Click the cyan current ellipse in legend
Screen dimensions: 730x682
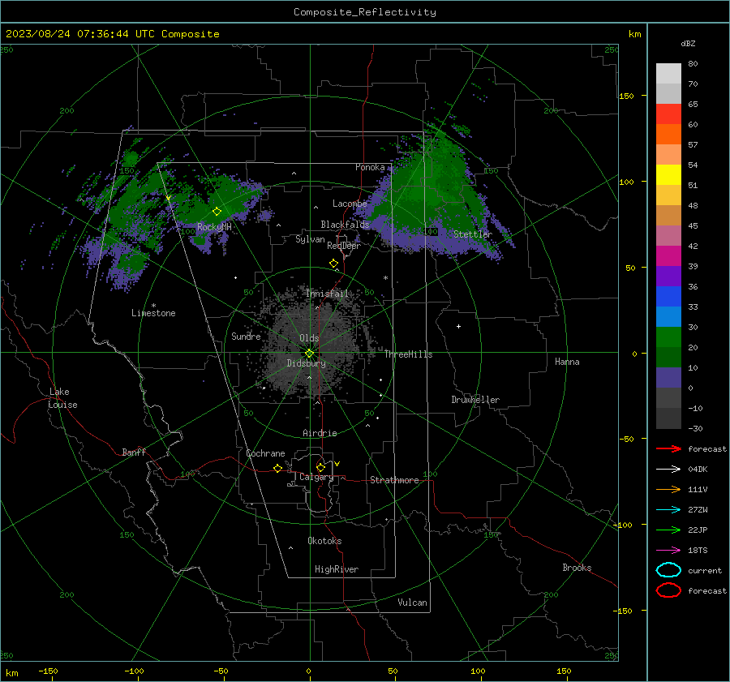click(668, 570)
